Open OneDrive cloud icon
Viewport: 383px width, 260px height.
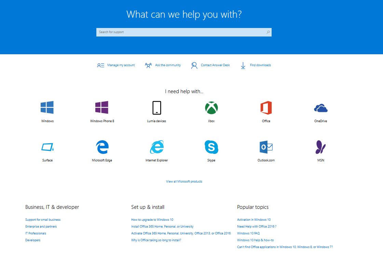321,108
